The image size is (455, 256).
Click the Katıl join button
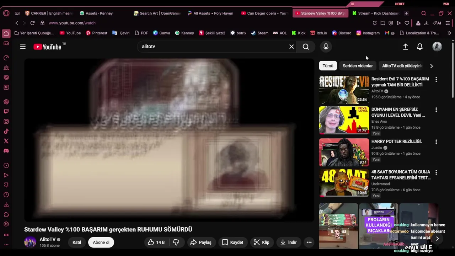77,242
